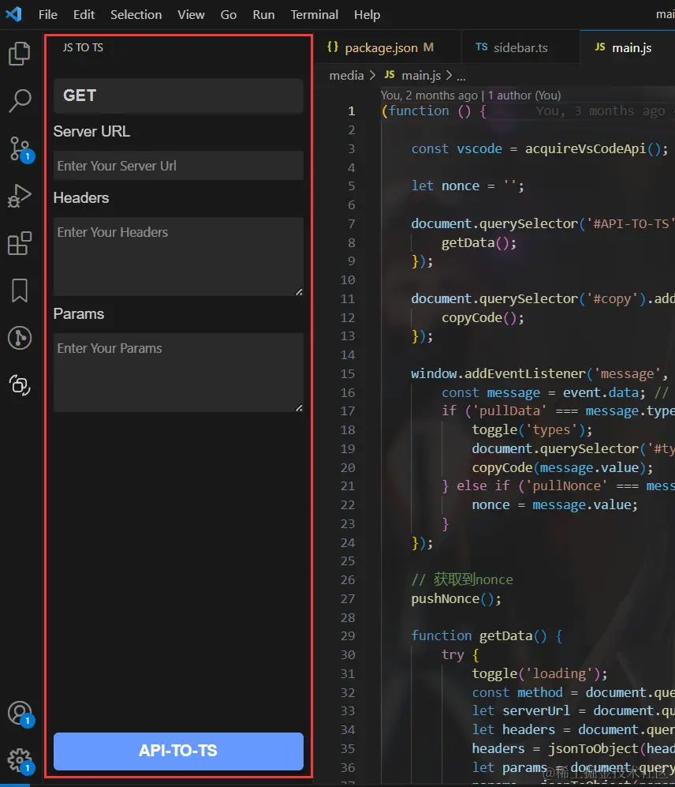This screenshot has height=787, width=675.
Task: Click the Headers label
Action: point(81,198)
